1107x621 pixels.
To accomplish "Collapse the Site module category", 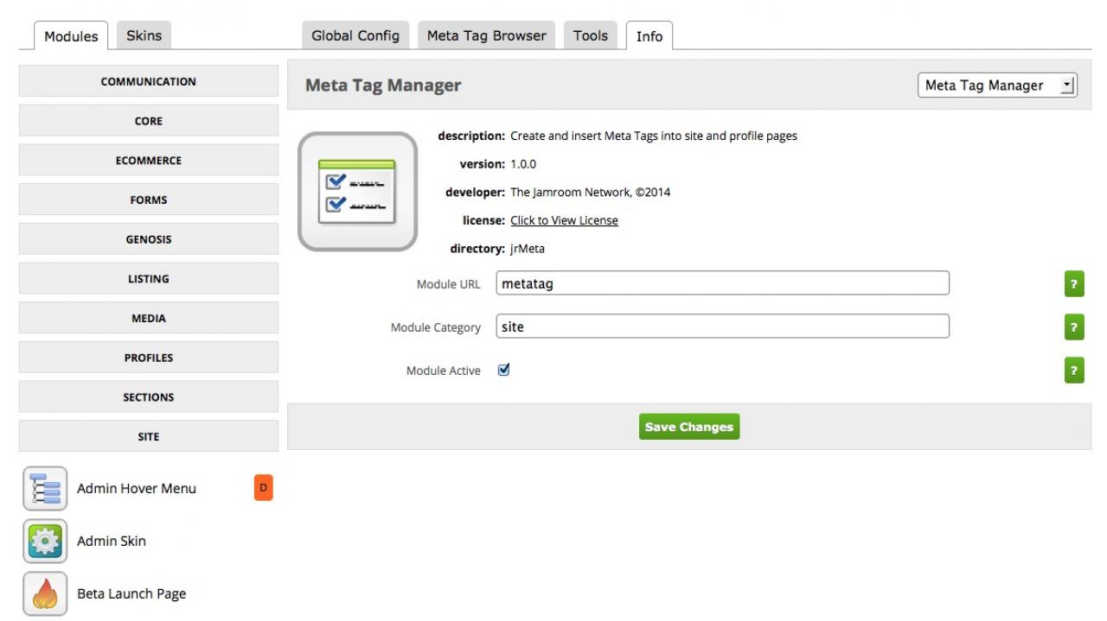I will (149, 437).
